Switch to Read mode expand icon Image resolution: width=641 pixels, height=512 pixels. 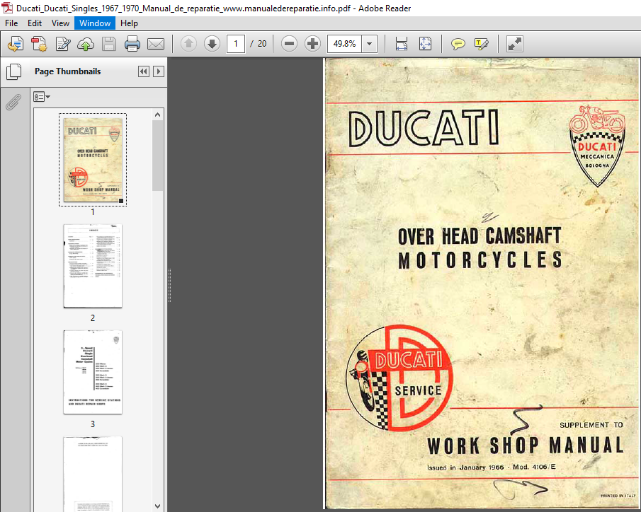pos(515,44)
